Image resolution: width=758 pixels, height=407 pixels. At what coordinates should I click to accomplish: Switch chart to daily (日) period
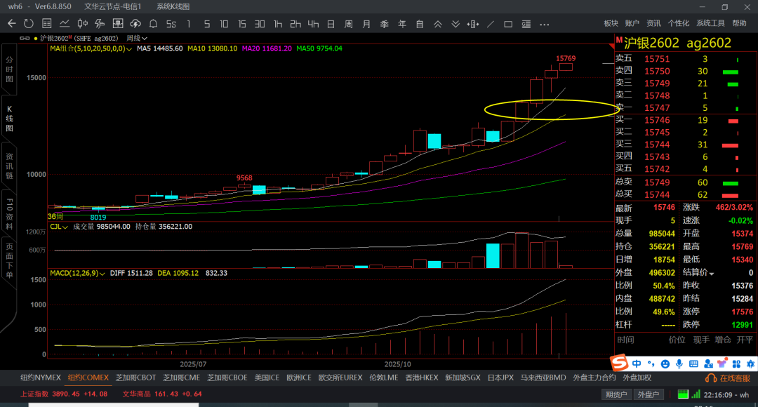click(x=331, y=24)
